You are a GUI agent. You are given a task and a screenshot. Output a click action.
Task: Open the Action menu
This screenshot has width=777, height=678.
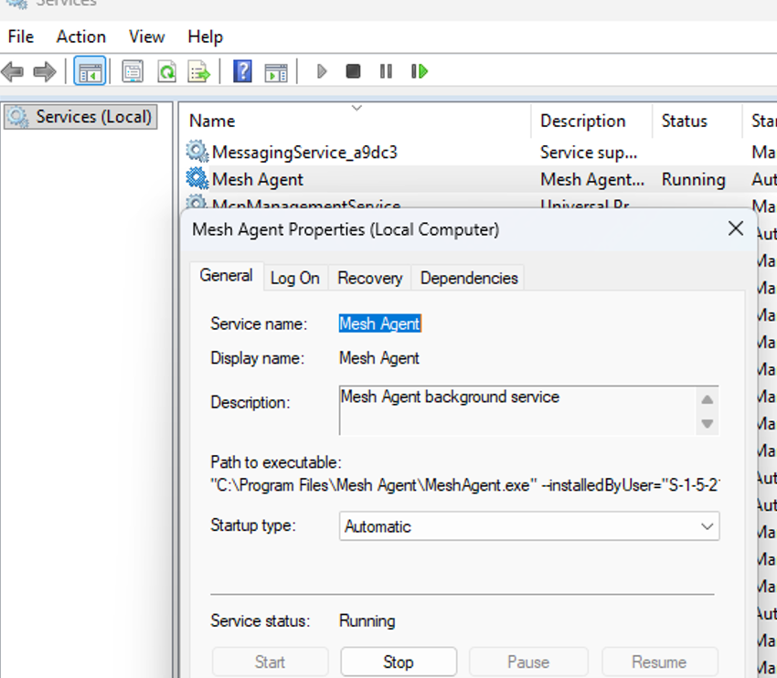80,37
